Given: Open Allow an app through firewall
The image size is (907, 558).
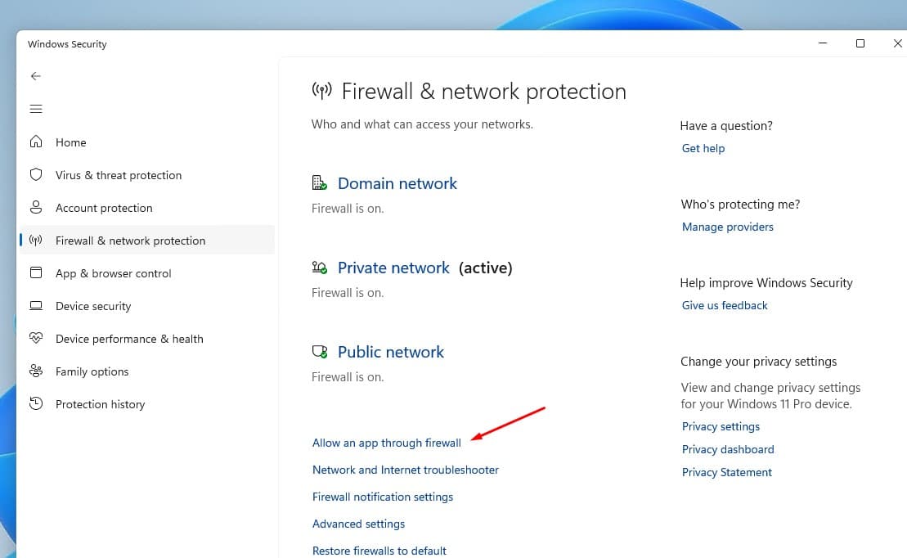Looking at the screenshot, I should tap(386, 442).
